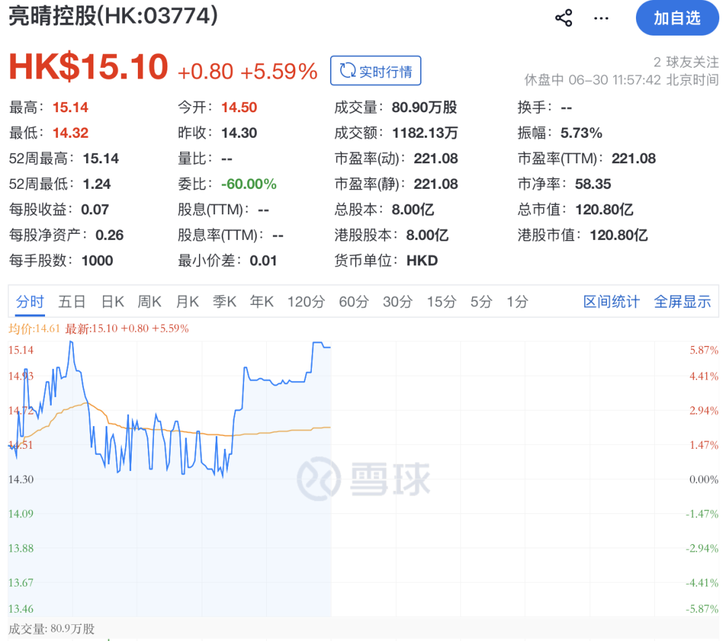Click the 实时行情 refresh button
Image resolution: width=726 pixels, height=641 pixels.
click(376, 71)
